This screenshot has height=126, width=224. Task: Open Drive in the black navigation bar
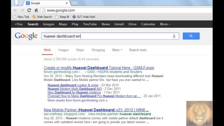(x=132, y=24)
